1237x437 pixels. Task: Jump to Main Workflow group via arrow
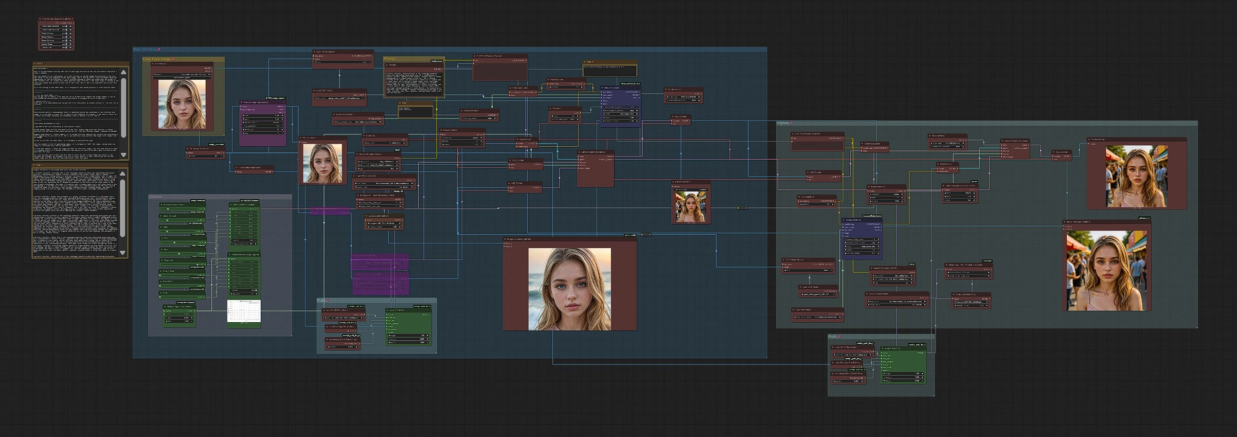tap(70, 26)
